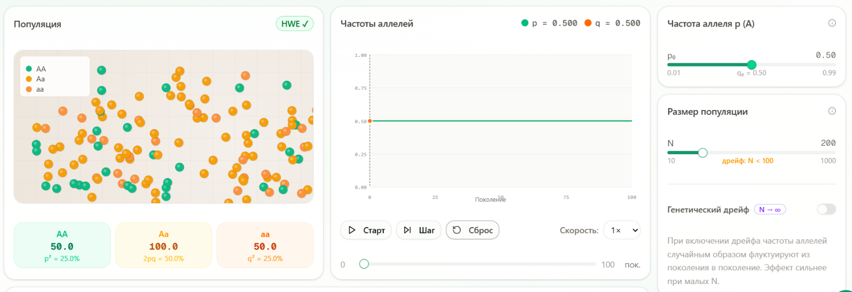Click the orange dot at chart start
The width and height of the screenshot is (852, 292).
(370, 121)
